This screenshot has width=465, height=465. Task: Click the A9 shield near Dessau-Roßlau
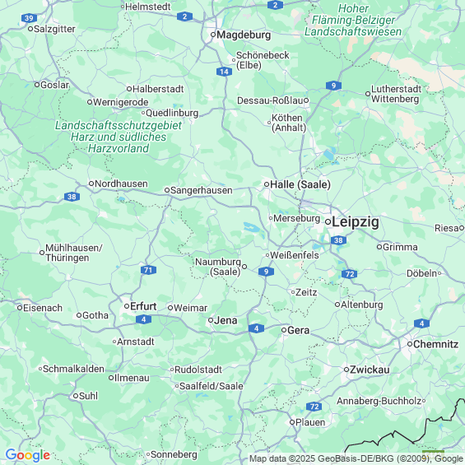coord(333,86)
